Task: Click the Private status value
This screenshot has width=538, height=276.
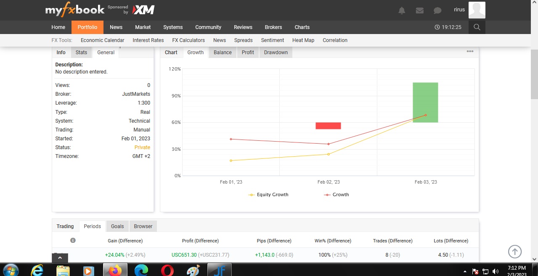Action: pos(142,147)
